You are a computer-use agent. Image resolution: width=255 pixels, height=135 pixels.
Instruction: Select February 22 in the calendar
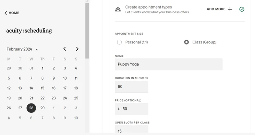click(42, 98)
